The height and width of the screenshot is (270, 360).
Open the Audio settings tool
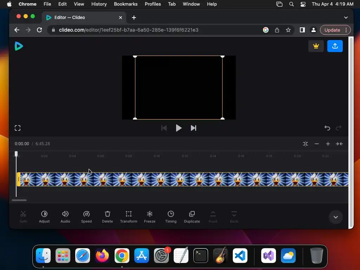65,217
